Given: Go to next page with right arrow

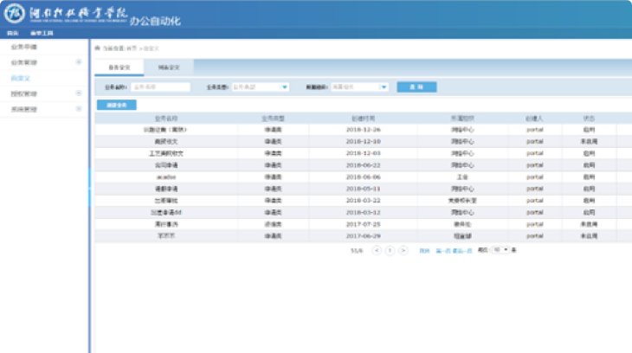Looking at the screenshot, I should (404, 250).
